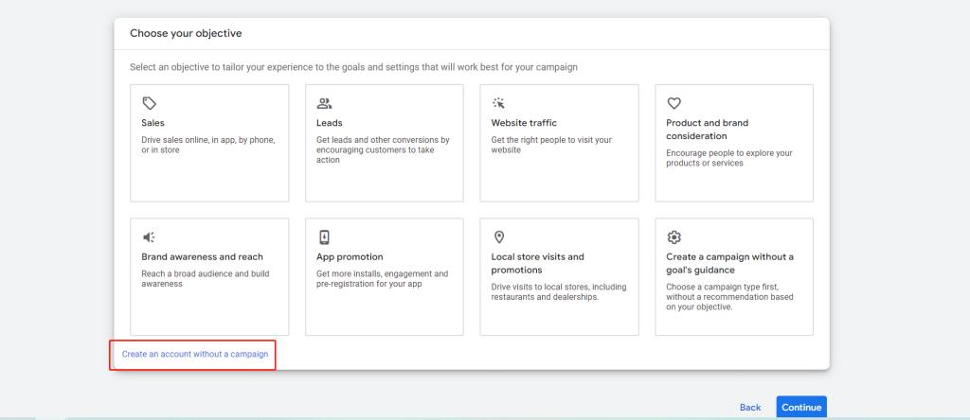This screenshot has width=970, height=420.
Task: Click the Leads people icon
Action: [x=324, y=103]
